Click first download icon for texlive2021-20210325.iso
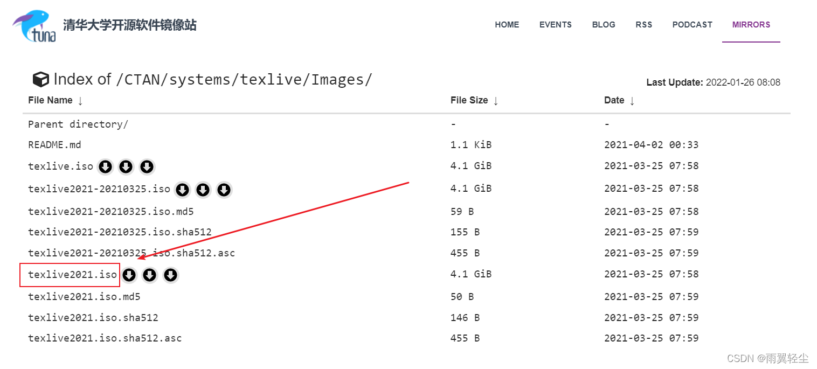Screen dimensions: 817x369 (183, 190)
